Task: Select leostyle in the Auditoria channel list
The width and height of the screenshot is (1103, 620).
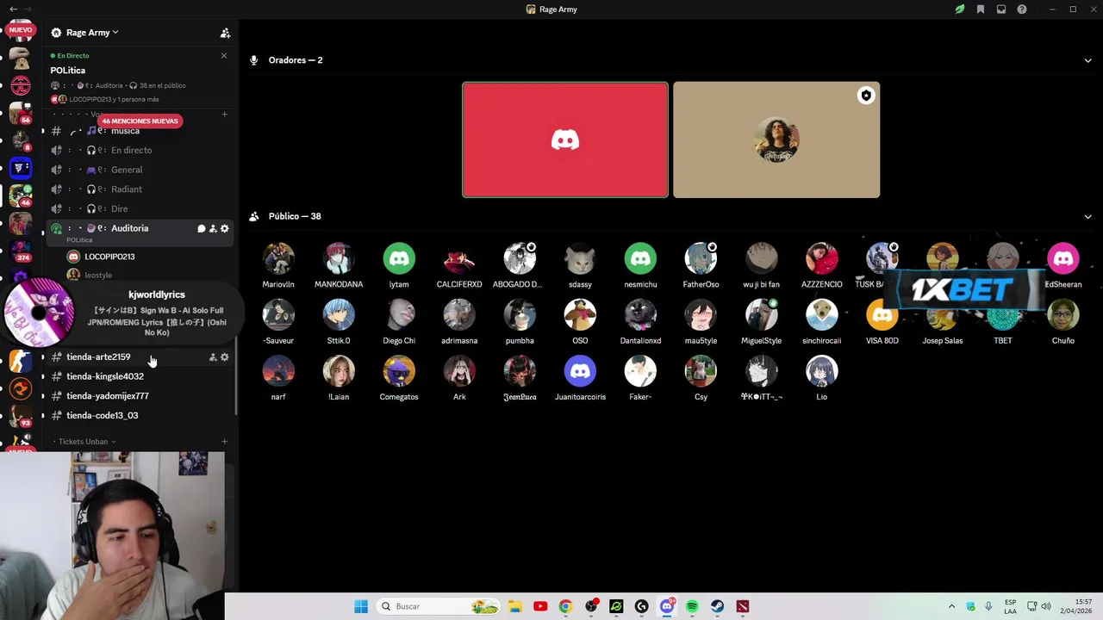Action: [98, 275]
